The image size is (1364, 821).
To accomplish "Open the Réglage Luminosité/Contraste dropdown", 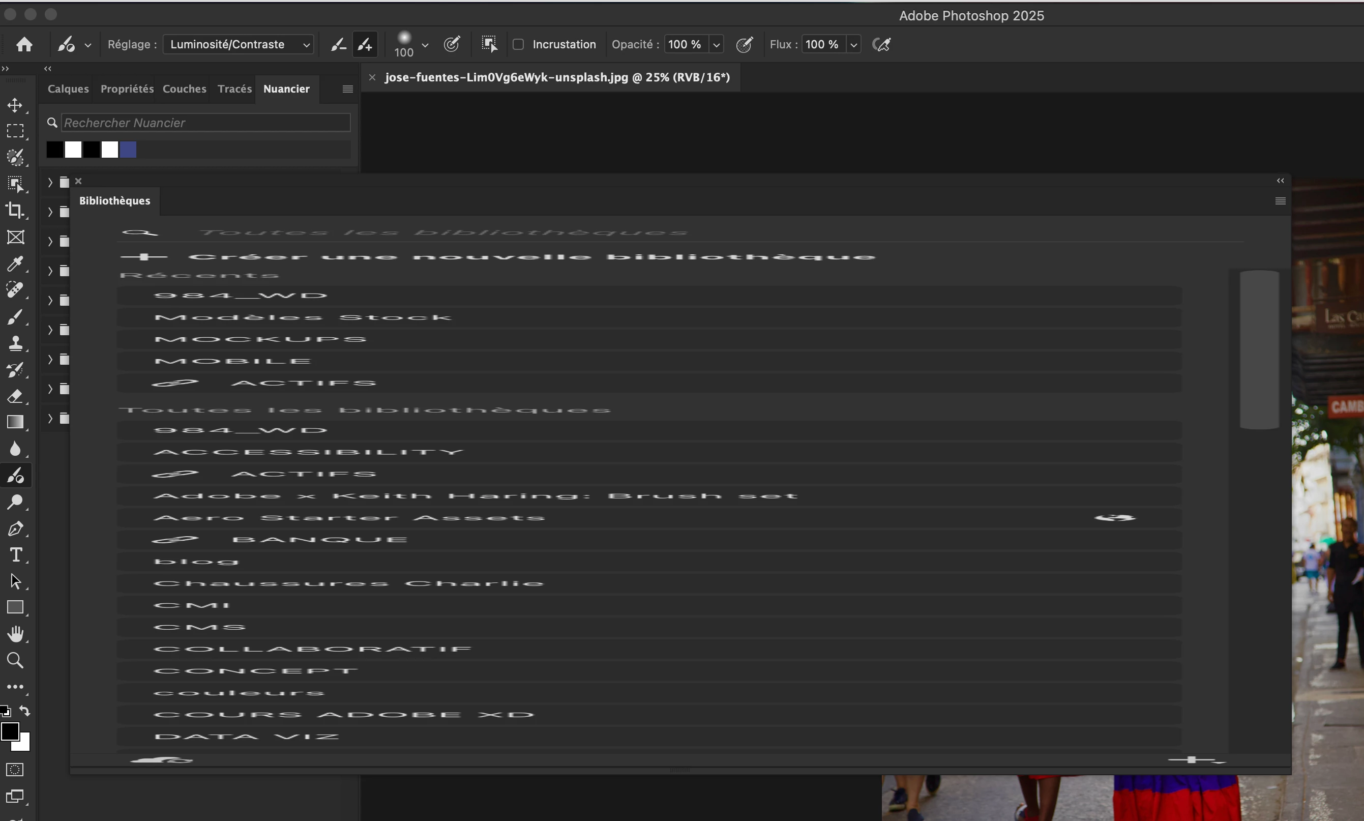I will [239, 44].
